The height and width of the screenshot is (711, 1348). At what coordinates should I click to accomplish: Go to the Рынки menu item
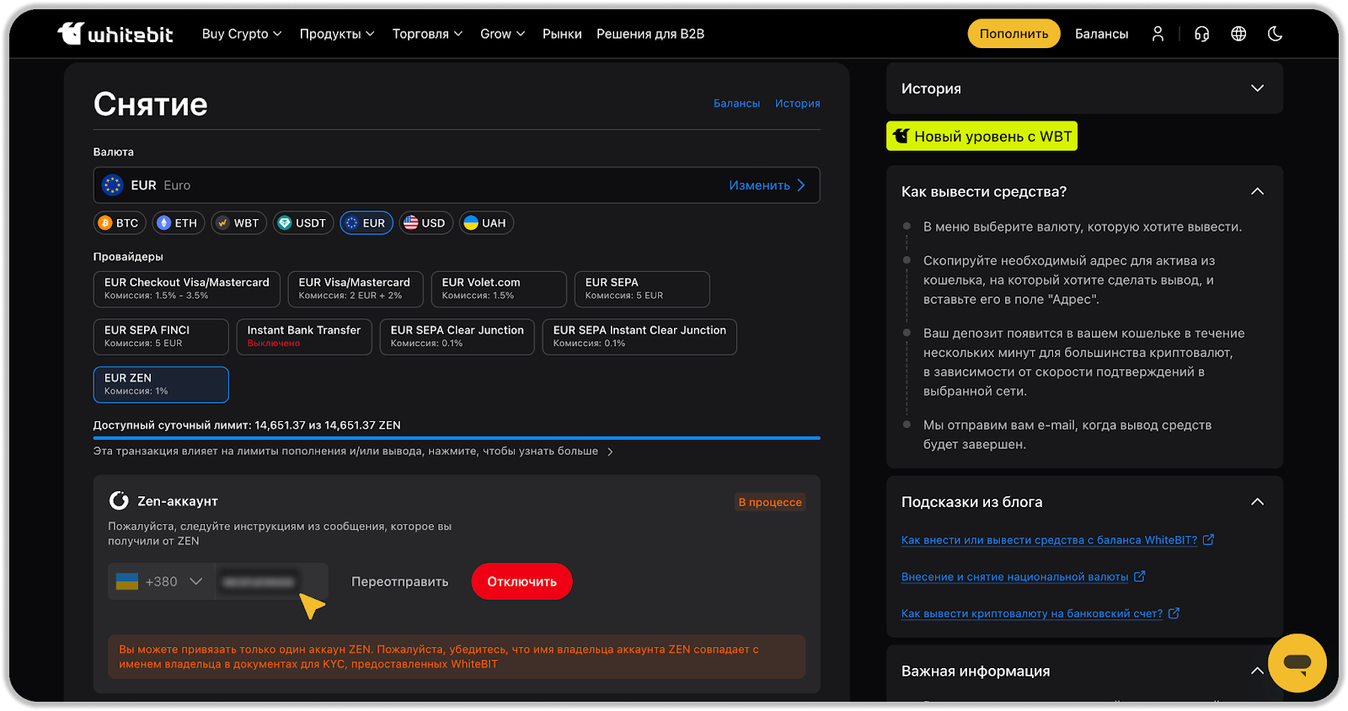561,34
